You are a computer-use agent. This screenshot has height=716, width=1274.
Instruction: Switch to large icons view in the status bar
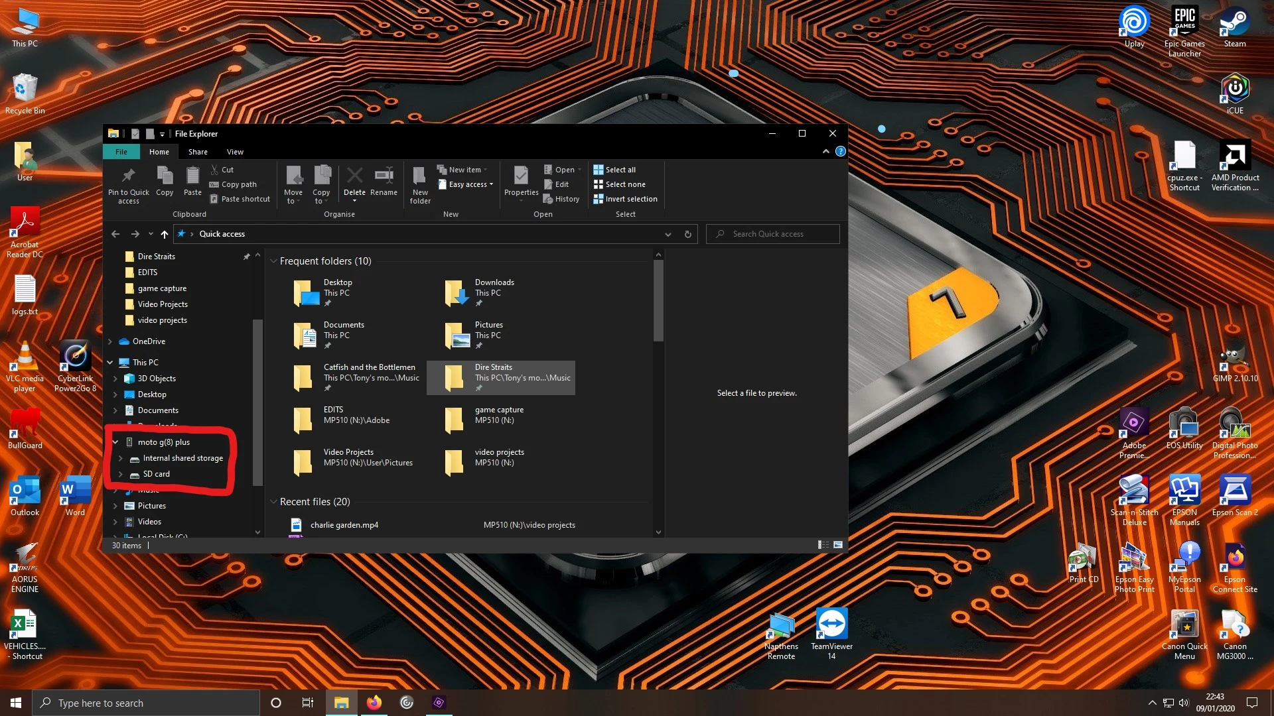pyautogui.click(x=838, y=545)
